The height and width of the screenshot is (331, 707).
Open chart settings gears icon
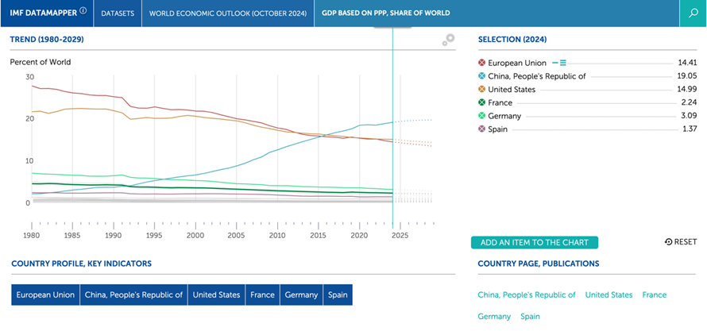tap(448, 40)
